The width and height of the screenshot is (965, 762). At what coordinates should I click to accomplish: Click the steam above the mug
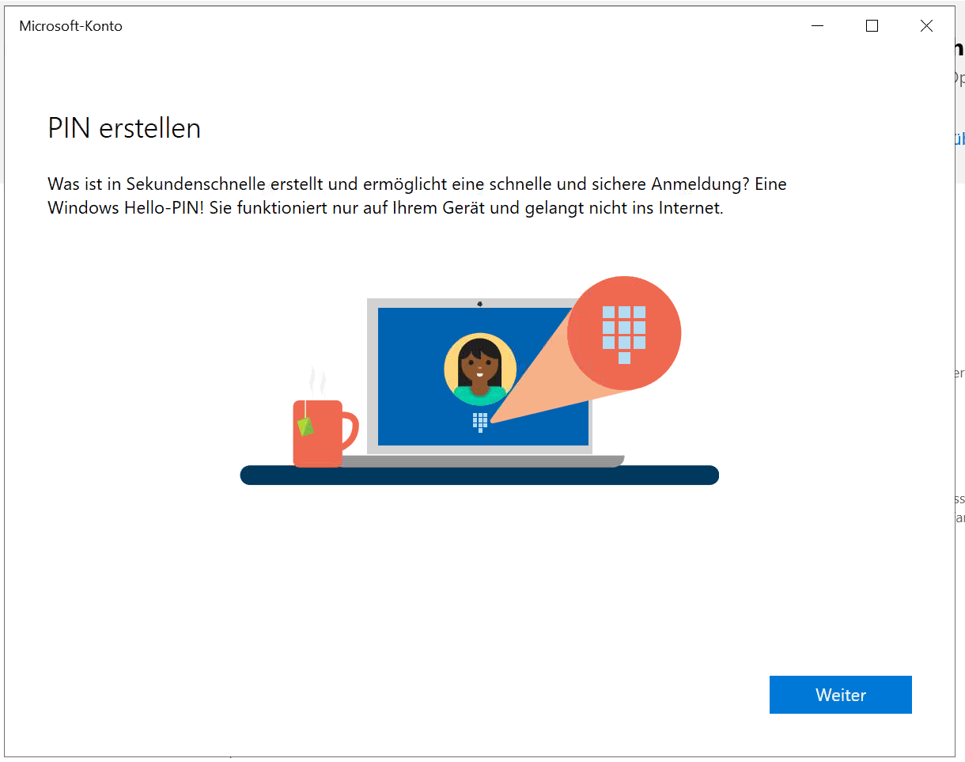317,381
